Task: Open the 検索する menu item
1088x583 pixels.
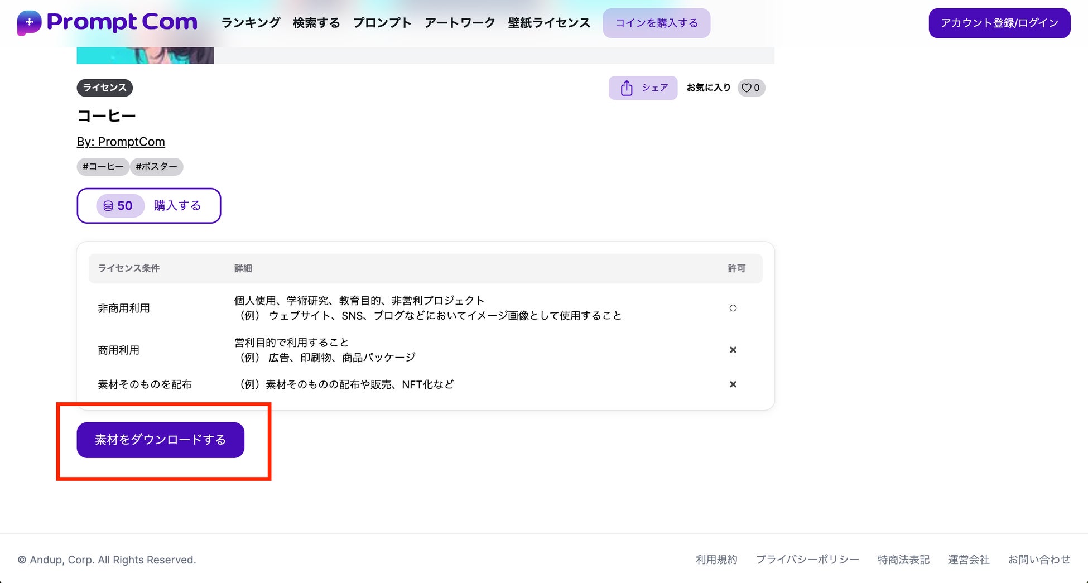Action: [316, 23]
